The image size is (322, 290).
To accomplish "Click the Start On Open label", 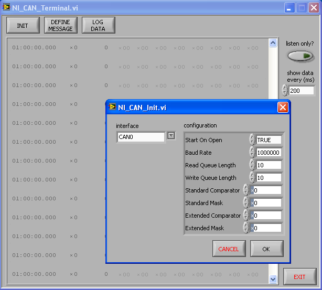I will 203,140.
